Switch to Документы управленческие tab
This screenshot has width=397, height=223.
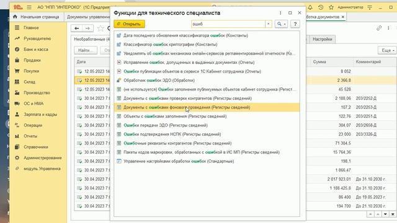pos(88,17)
